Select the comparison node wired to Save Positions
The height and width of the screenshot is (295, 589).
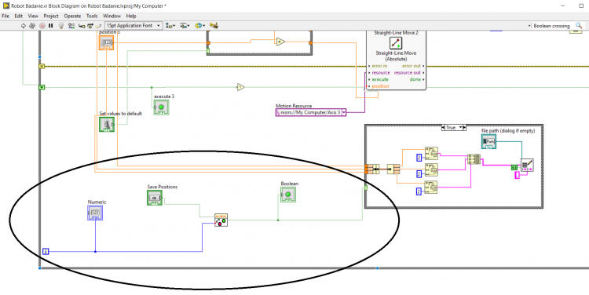click(x=221, y=220)
